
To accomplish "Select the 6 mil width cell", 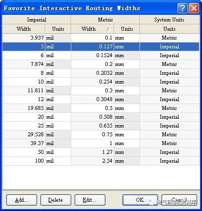I will [24, 55].
